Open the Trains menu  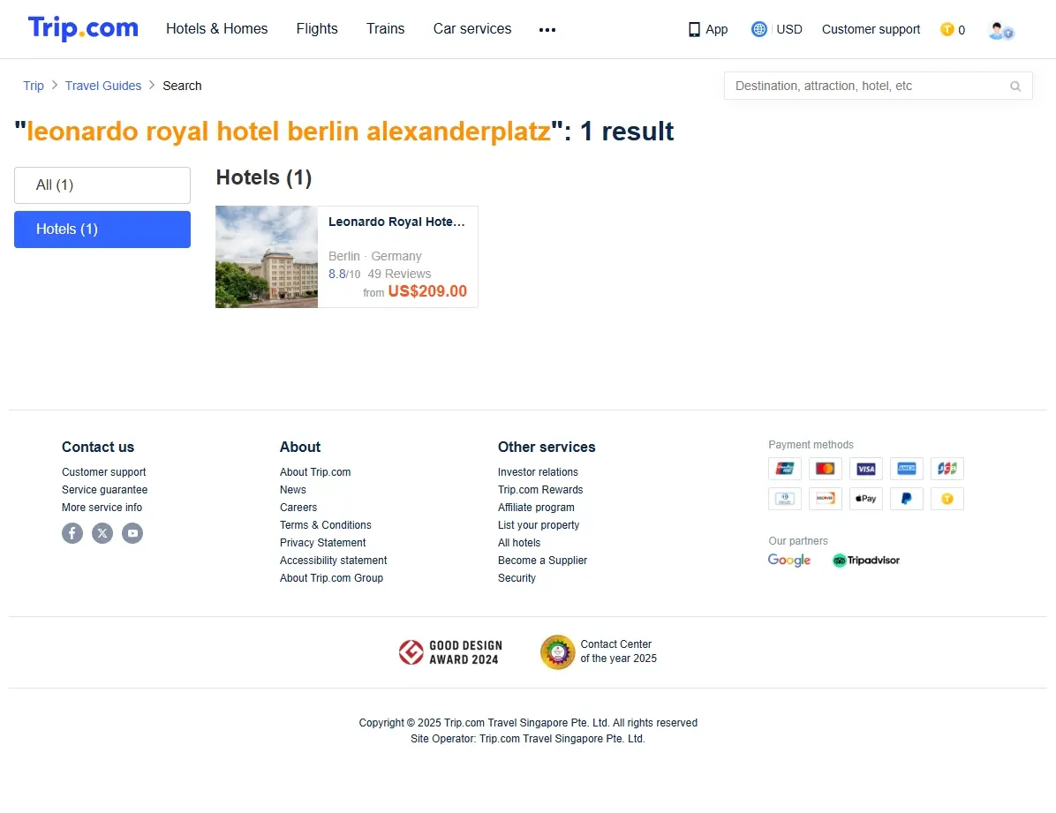(x=385, y=29)
